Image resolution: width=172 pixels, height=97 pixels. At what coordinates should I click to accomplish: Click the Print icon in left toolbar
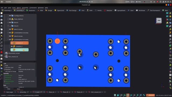[x=2, y=23]
